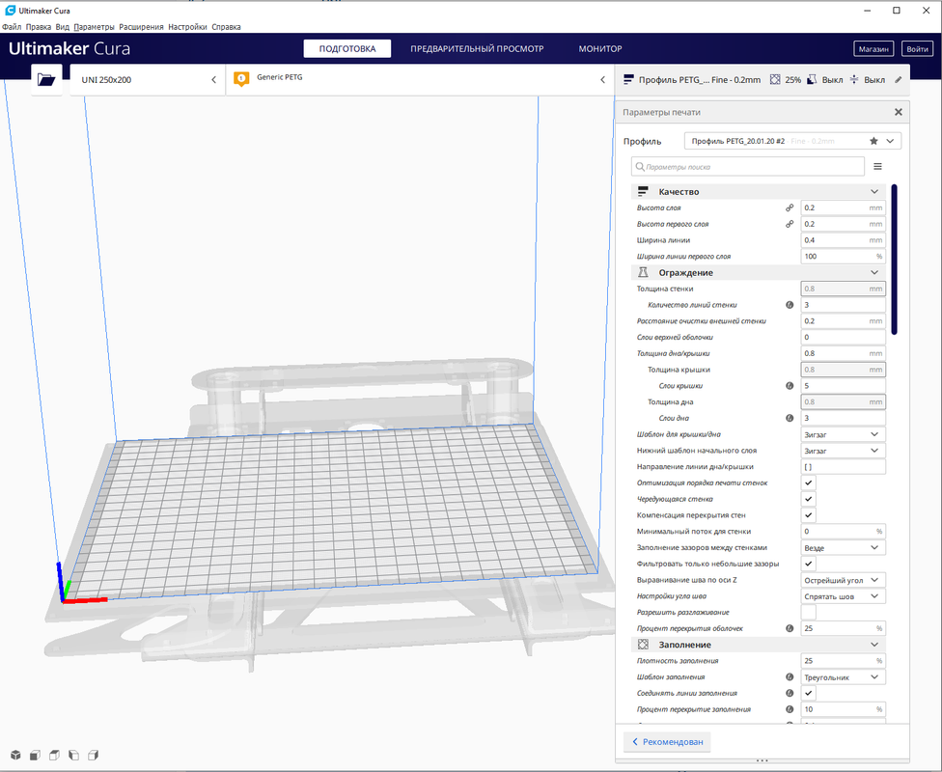Open Заполнение зазоров между стенками dropdown
Viewport: 942px width, 772px height.
tap(843, 547)
